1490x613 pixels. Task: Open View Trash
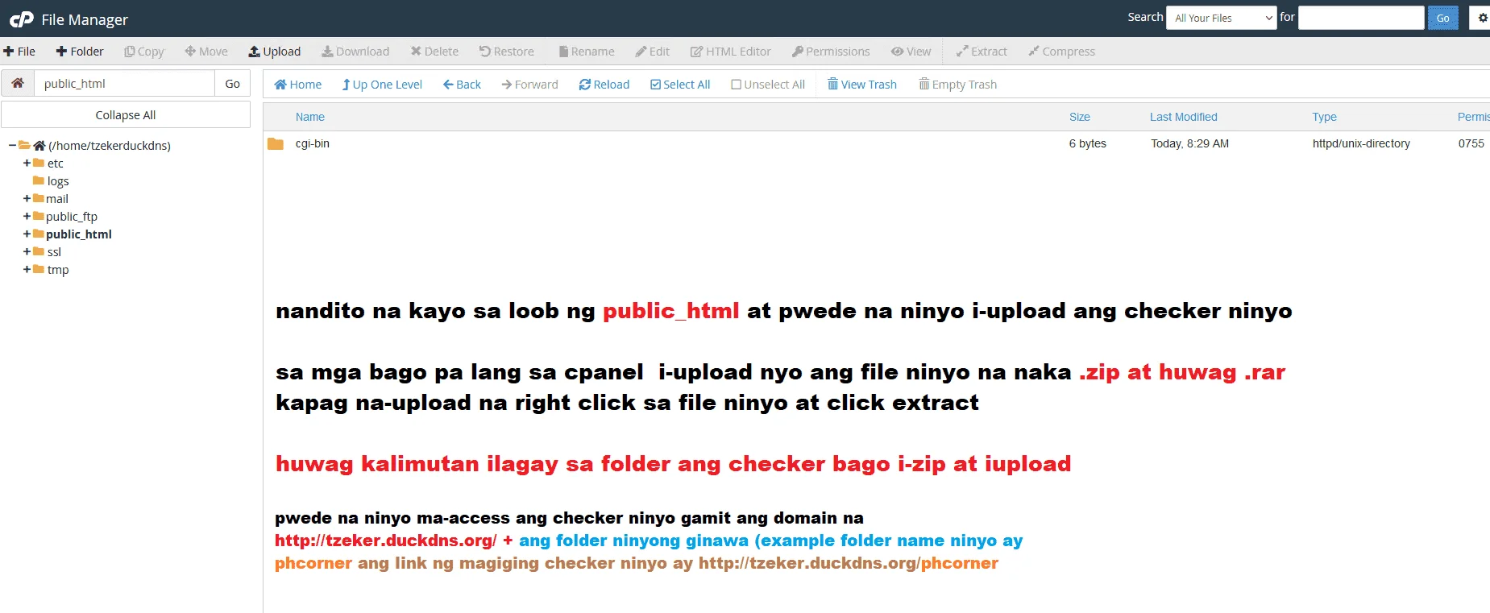click(x=862, y=85)
